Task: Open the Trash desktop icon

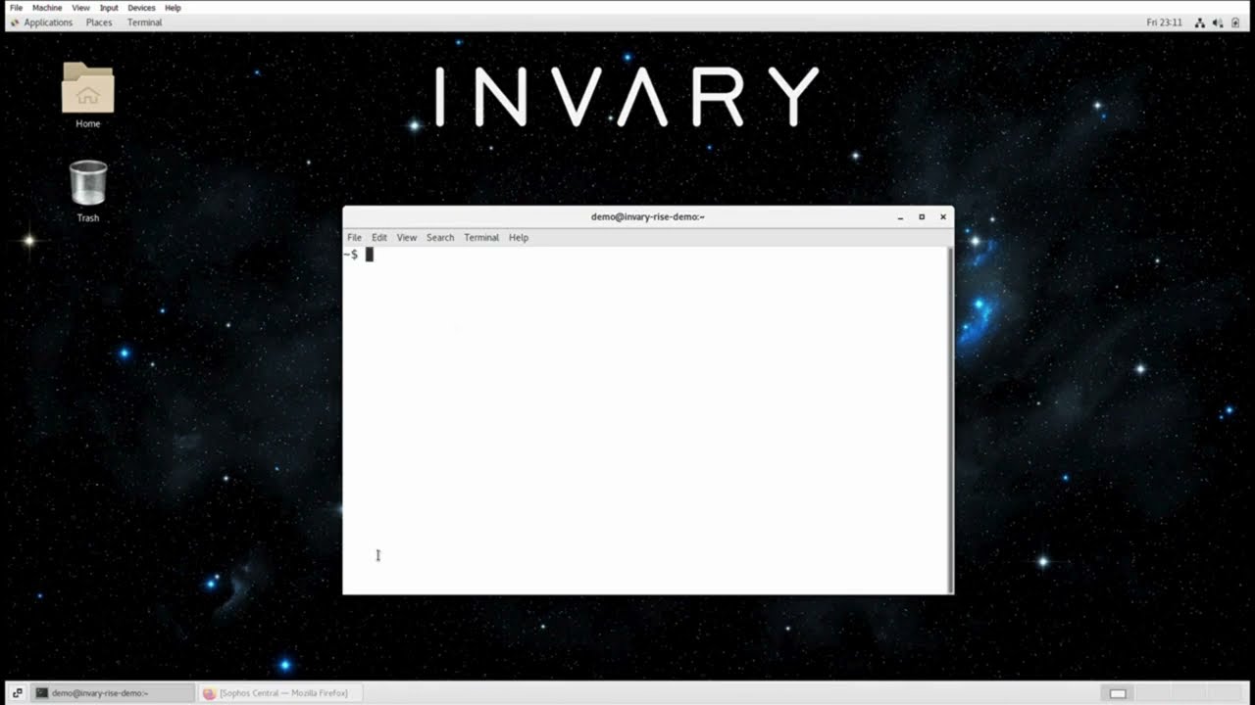Action: pos(88,191)
